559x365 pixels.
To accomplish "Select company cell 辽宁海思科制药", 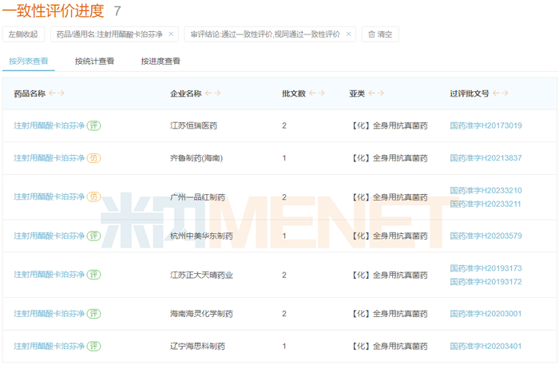I will [x=197, y=346].
